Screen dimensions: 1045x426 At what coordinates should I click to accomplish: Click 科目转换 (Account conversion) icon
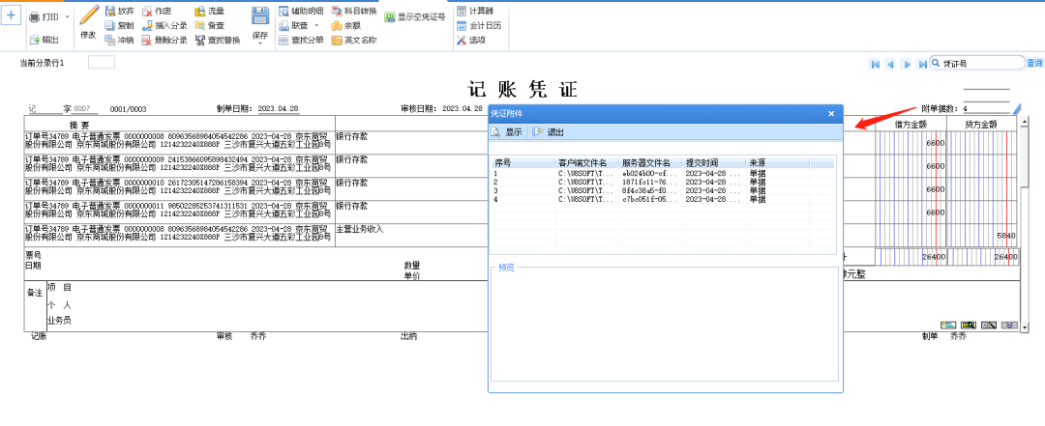353,11
